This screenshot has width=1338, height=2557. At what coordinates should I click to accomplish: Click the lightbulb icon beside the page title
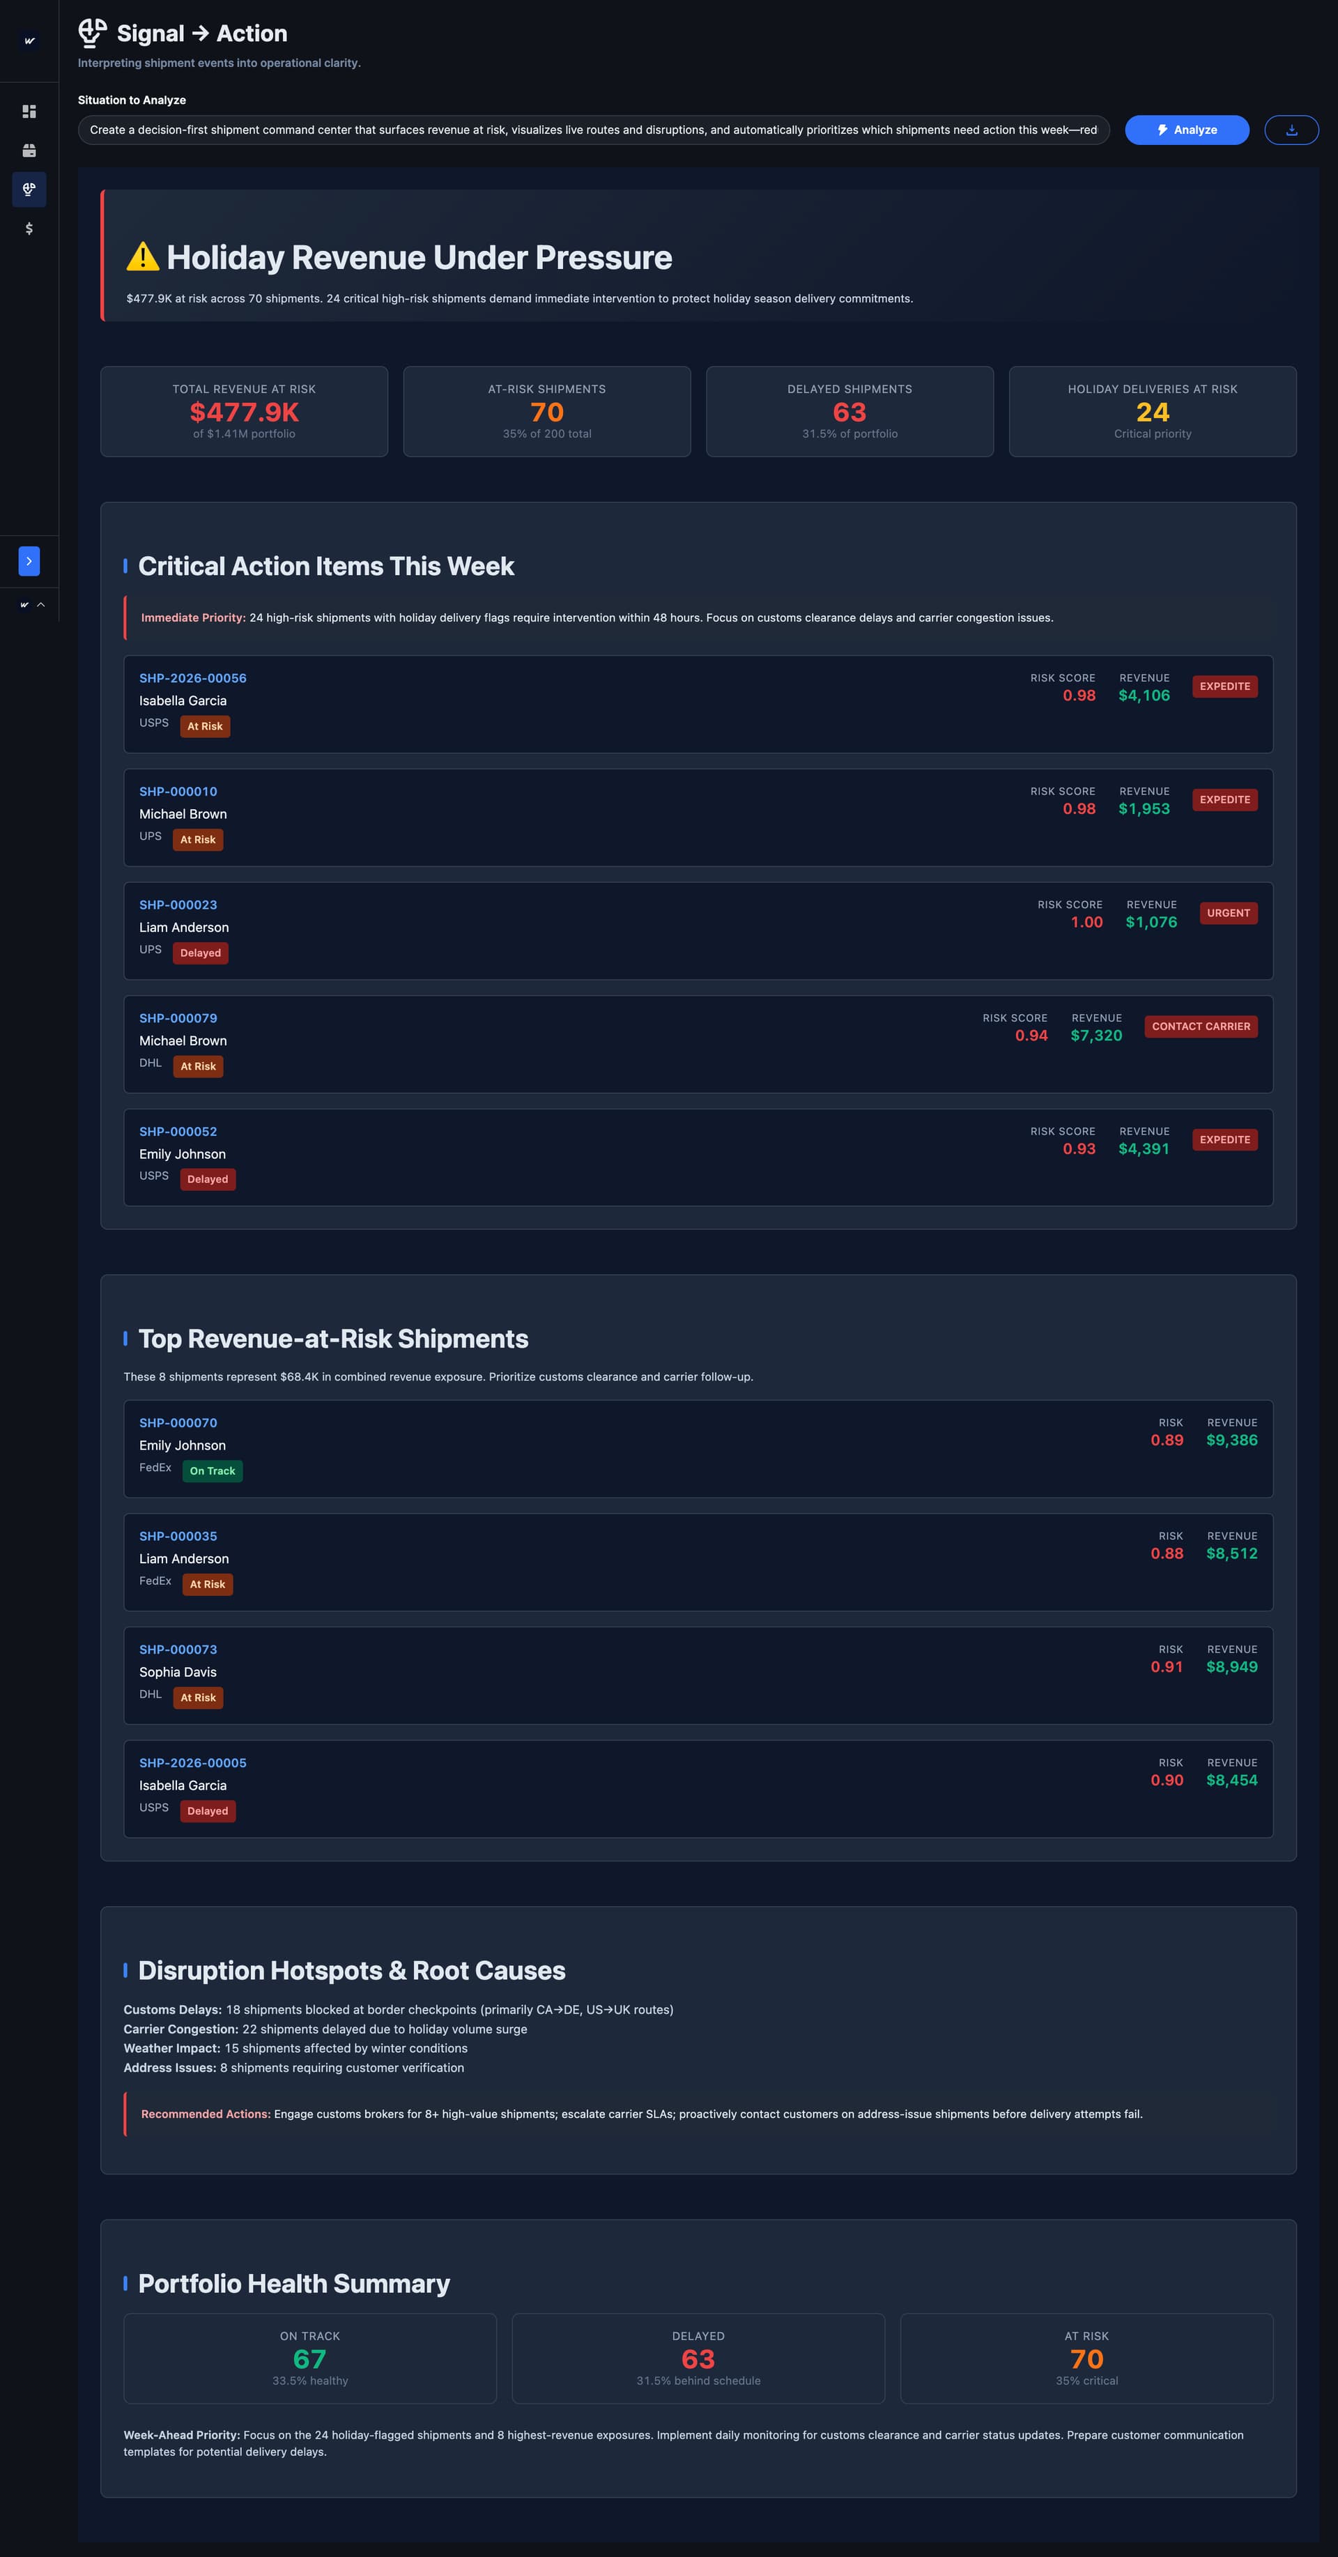92,33
